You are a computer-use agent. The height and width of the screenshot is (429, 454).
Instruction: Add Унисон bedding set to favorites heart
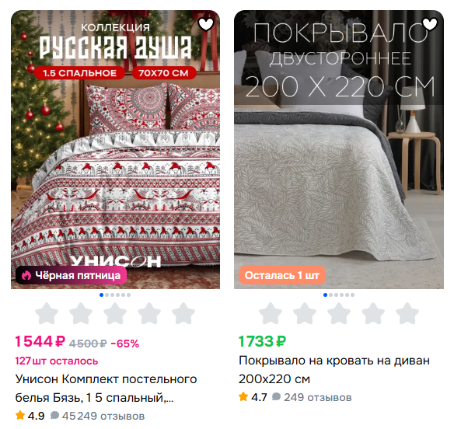click(206, 24)
